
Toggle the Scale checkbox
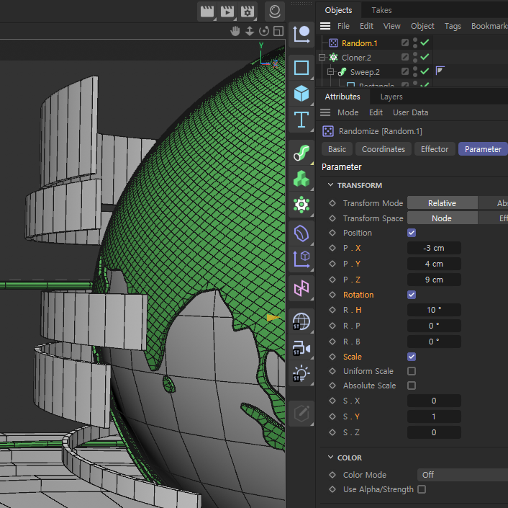(412, 357)
